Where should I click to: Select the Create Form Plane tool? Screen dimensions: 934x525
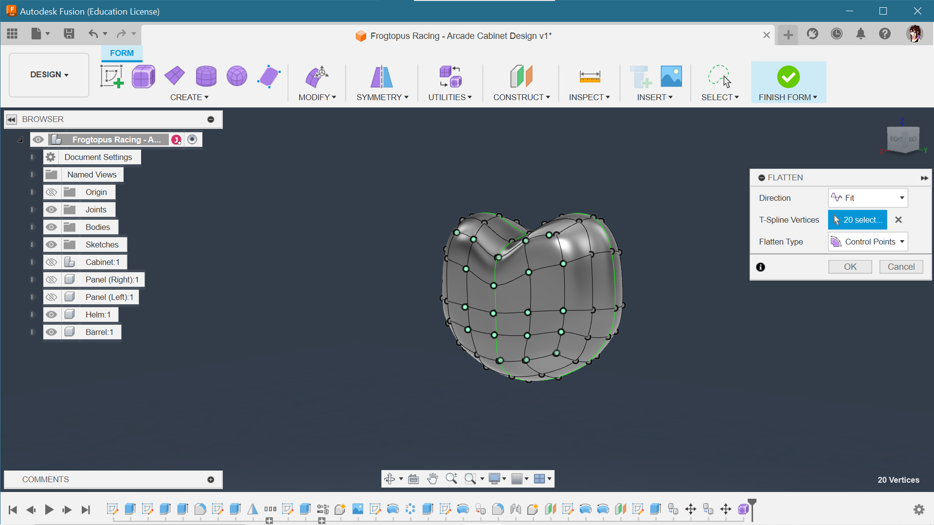coord(174,76)
